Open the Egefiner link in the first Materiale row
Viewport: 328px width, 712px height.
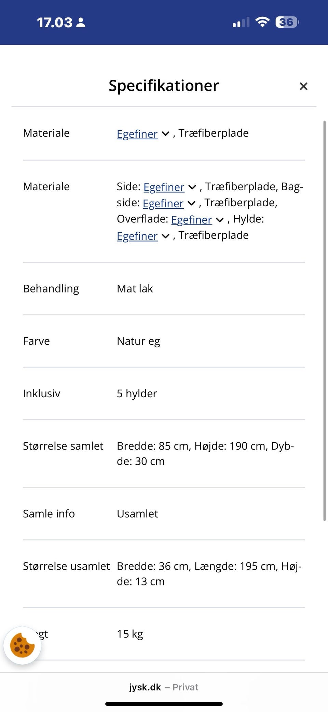tap(137, 134)
